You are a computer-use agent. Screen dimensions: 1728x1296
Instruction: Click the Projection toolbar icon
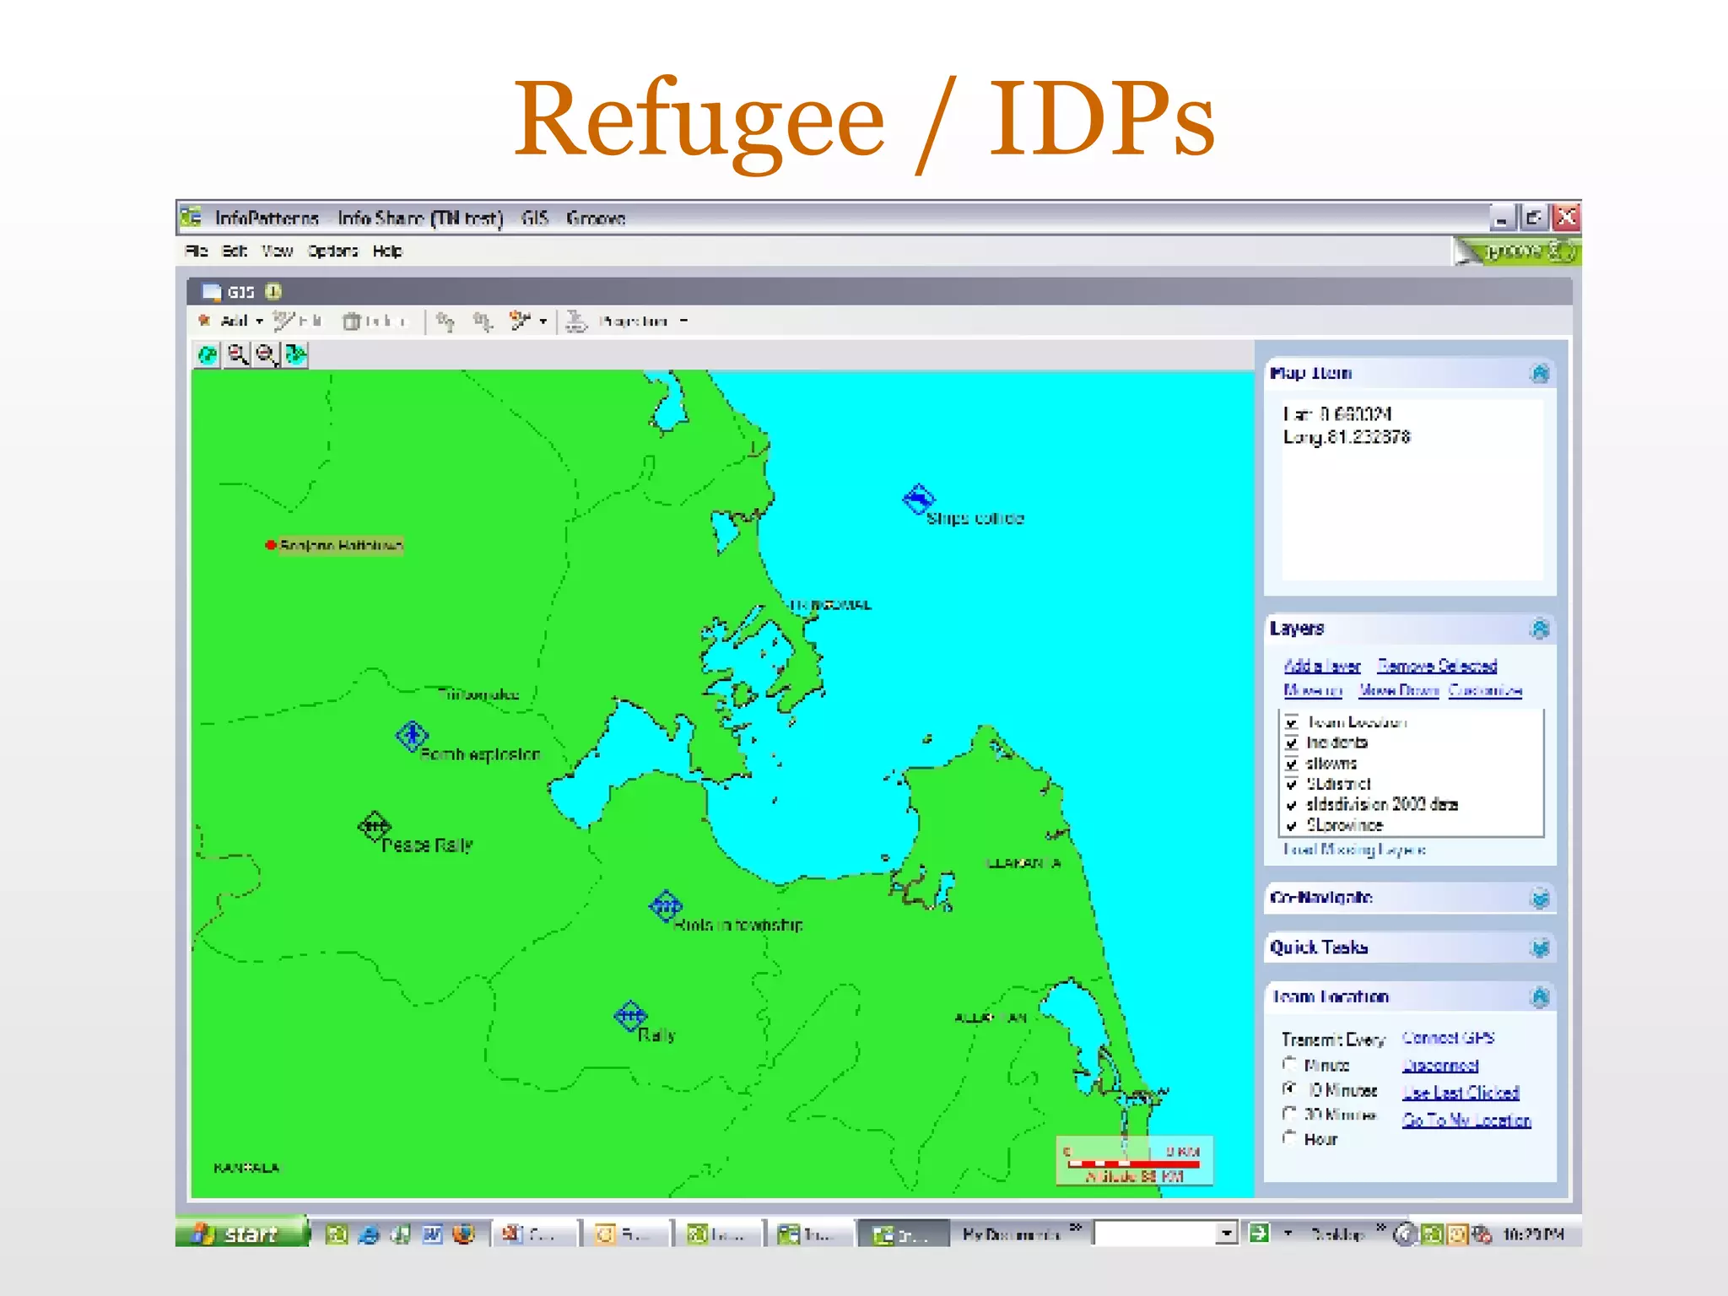[576, 321]
